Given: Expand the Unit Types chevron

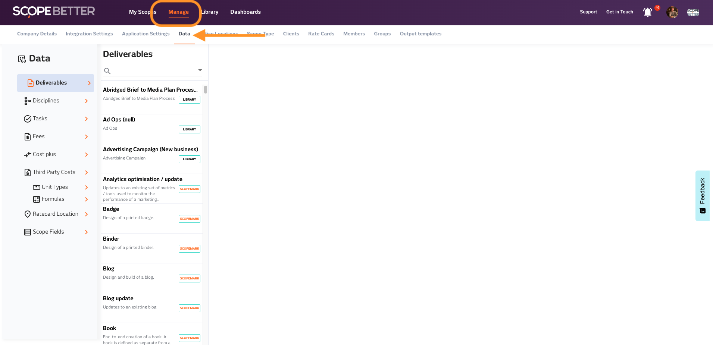Looking at the screenshot, I should (x=86, y=187).
